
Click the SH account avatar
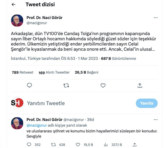pyautogui.click(x=17, y=103)
